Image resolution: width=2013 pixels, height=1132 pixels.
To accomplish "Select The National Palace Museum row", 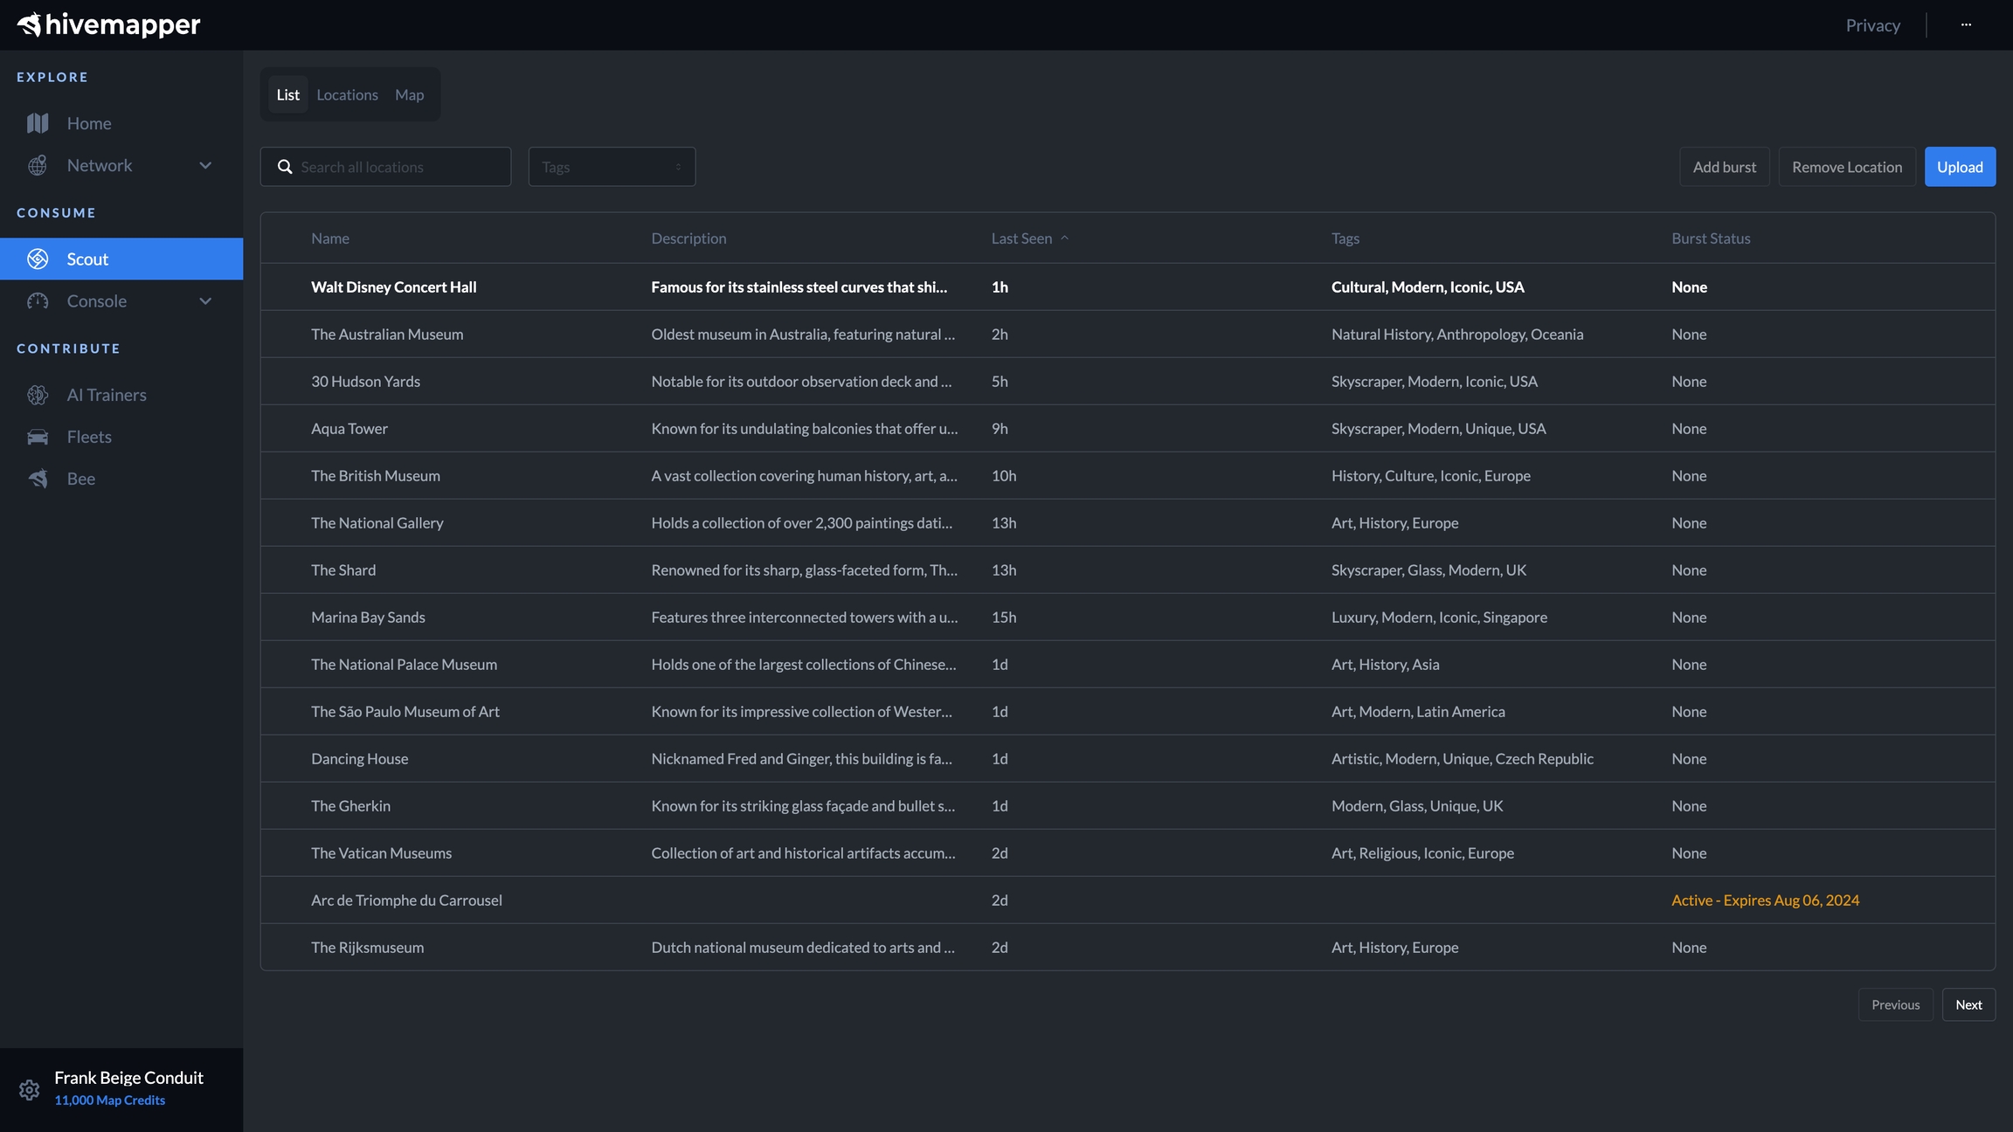I will tap(1127, 664).
